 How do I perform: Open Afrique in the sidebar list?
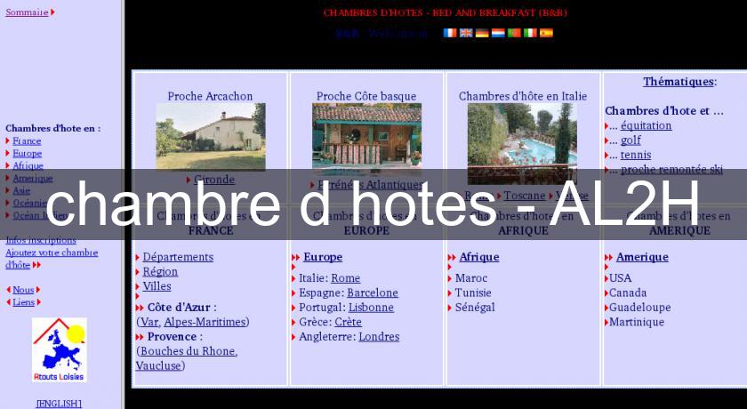[28, 165]
